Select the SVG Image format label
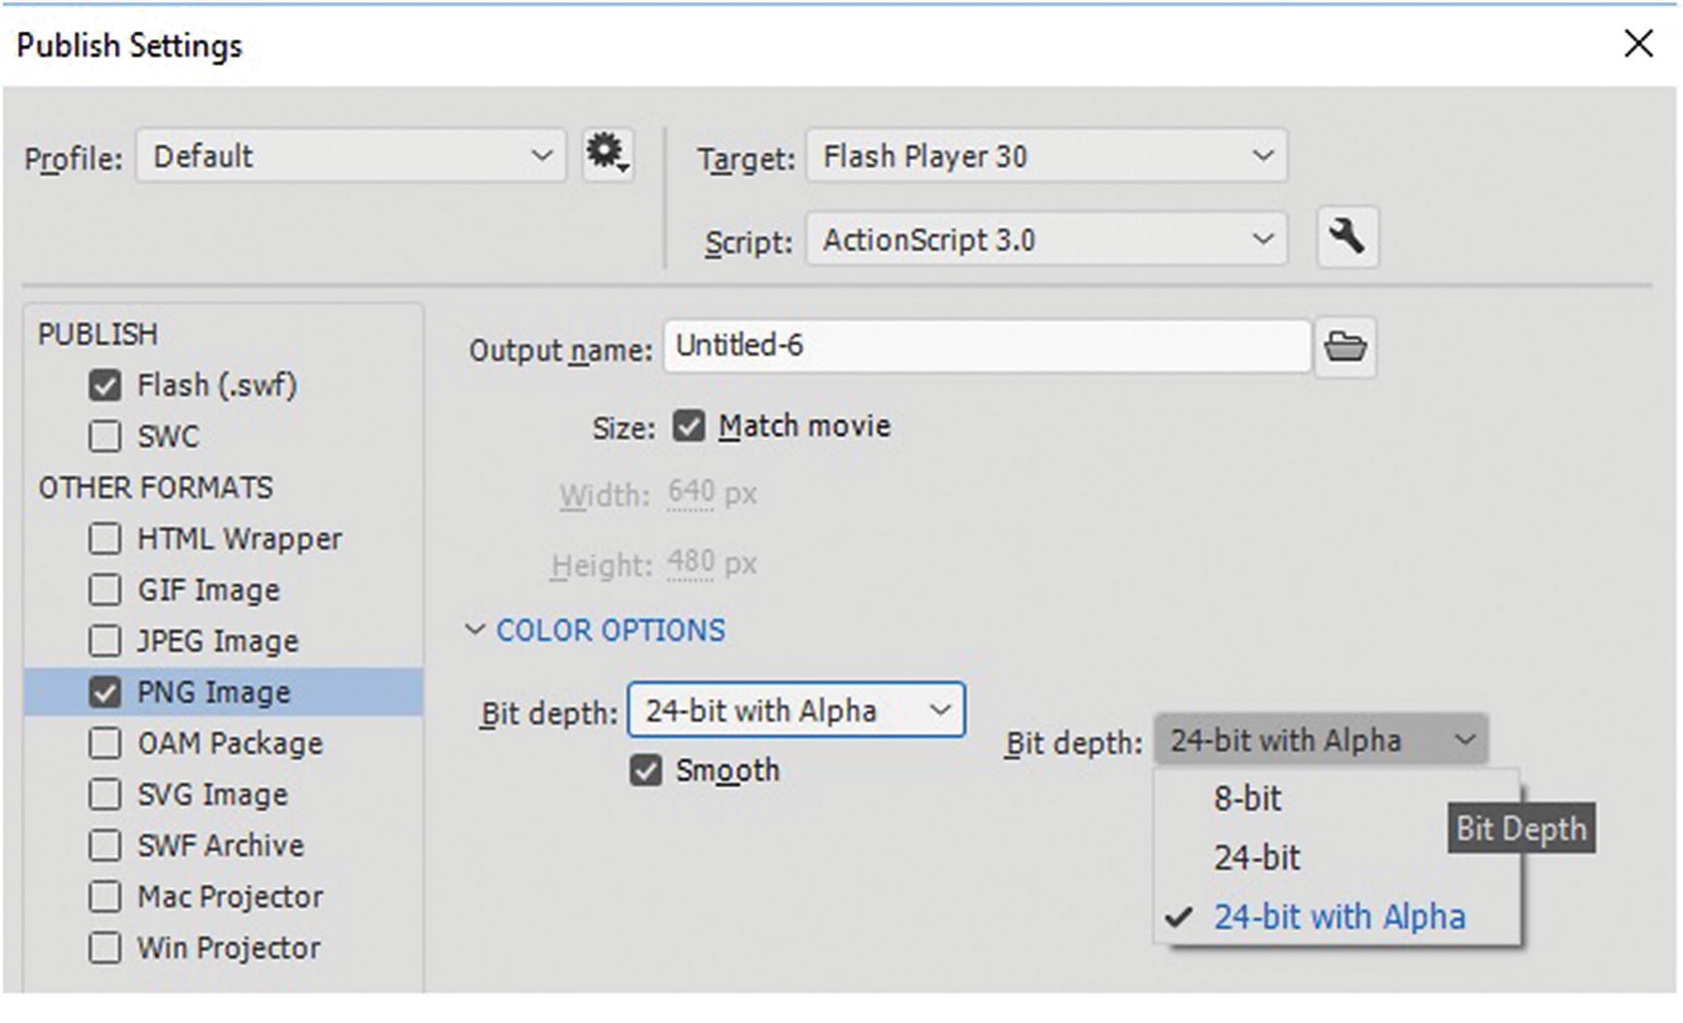This screenshot has width=1683, height=1023. 212,795
